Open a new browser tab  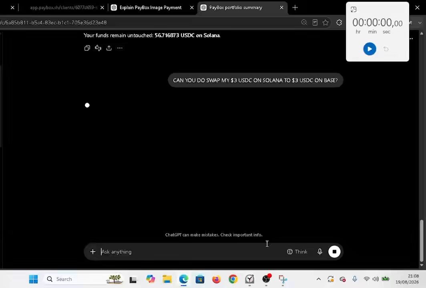click(295, 8)
